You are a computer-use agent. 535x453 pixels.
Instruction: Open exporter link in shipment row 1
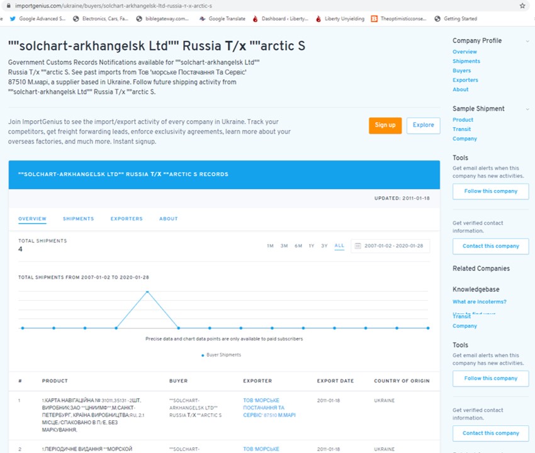click(x=269, y=408)
